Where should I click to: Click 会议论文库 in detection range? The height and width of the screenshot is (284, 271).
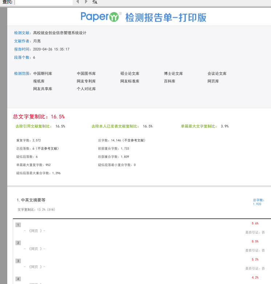tap(217, 74)
